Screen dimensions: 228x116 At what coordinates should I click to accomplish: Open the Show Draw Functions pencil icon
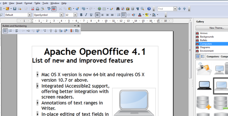[x=112, y=9]
